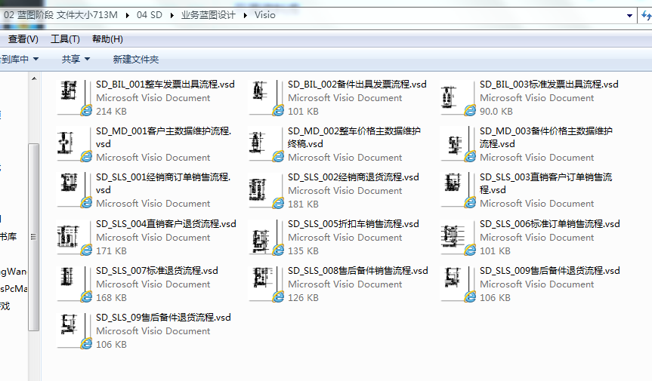Open SD_BIL_001整车发票出具流程.vsd file icon
The image size is (652, 381).
pyautogui.click(x=73, y=97)
